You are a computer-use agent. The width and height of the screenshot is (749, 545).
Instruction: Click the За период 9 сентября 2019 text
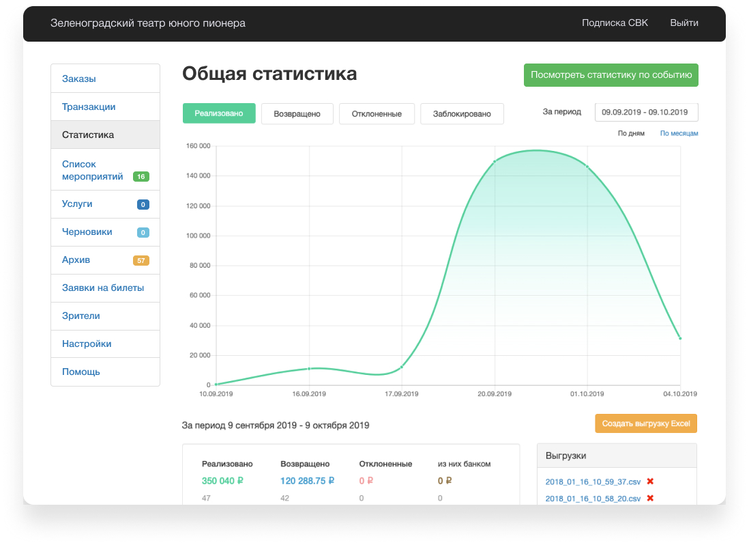coord(276,425)
